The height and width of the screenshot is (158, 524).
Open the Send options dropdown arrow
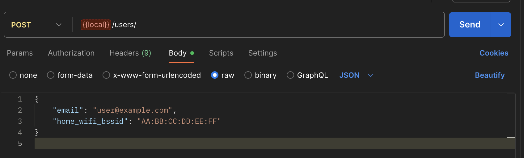501,25
